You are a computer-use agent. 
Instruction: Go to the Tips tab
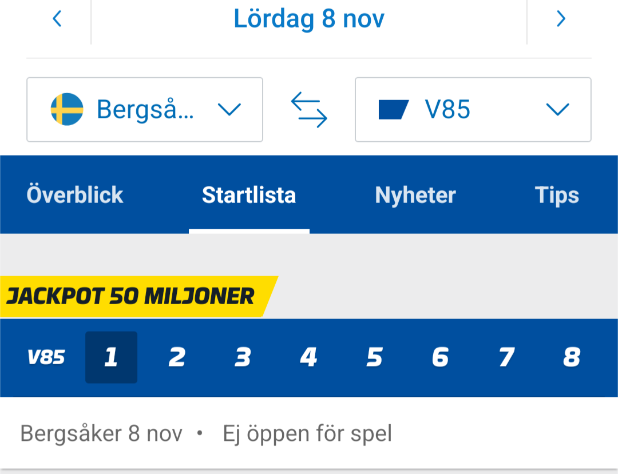(x=557, y=196)
